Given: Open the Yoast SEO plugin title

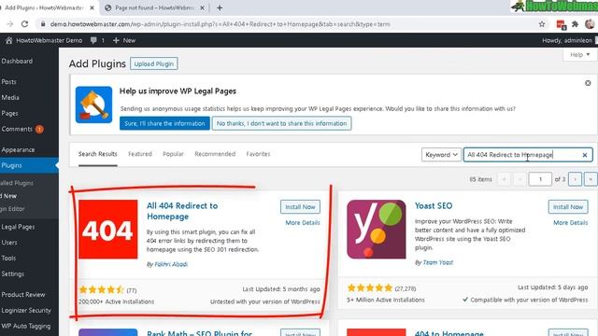Looking at the screenshot, I should click(434, 205).
